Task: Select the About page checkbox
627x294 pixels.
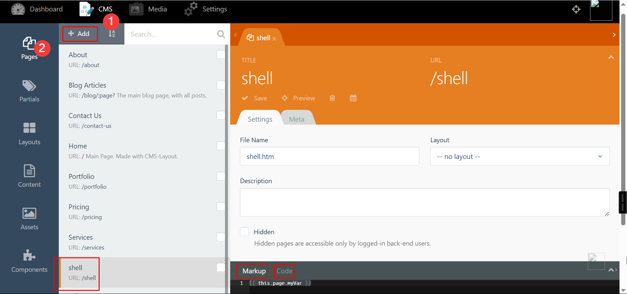Action: (x=221, y=55)
